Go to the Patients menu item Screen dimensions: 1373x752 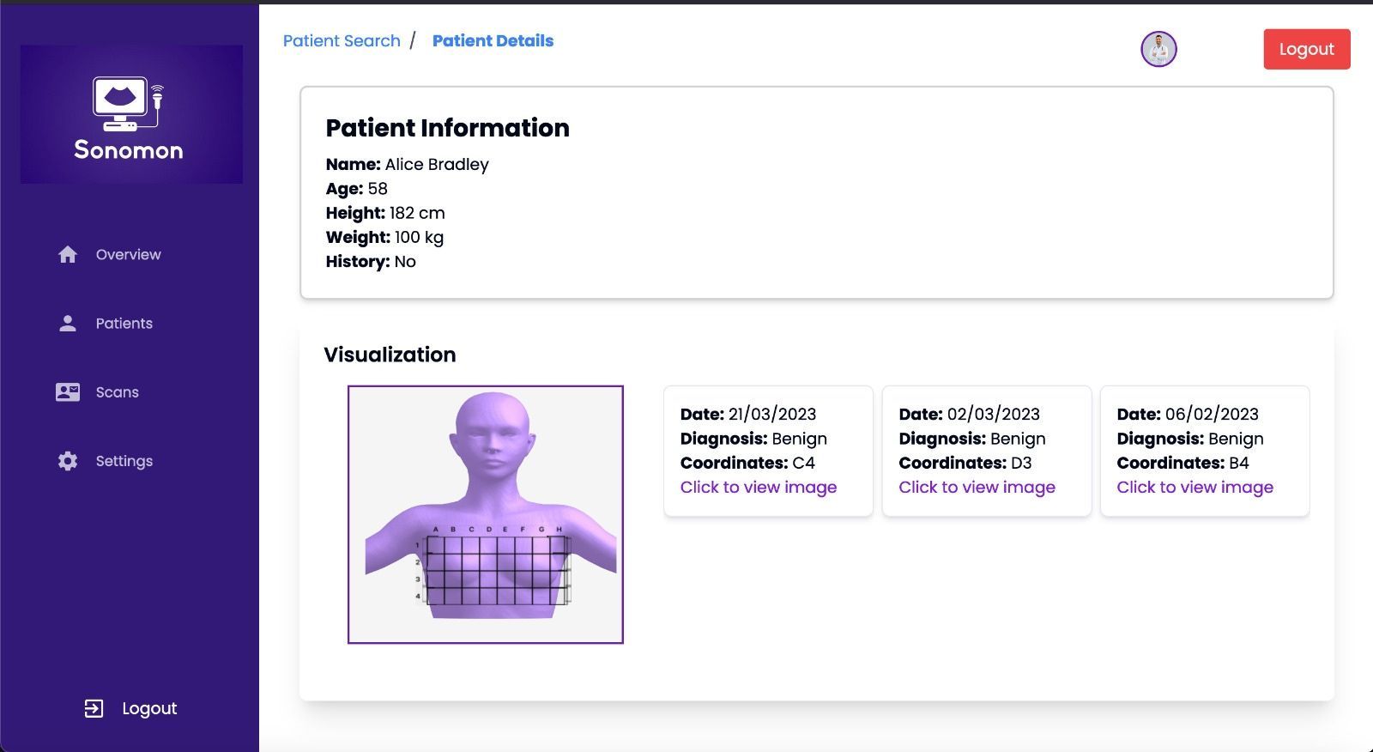pyautogui.click(x=124, y=324)
